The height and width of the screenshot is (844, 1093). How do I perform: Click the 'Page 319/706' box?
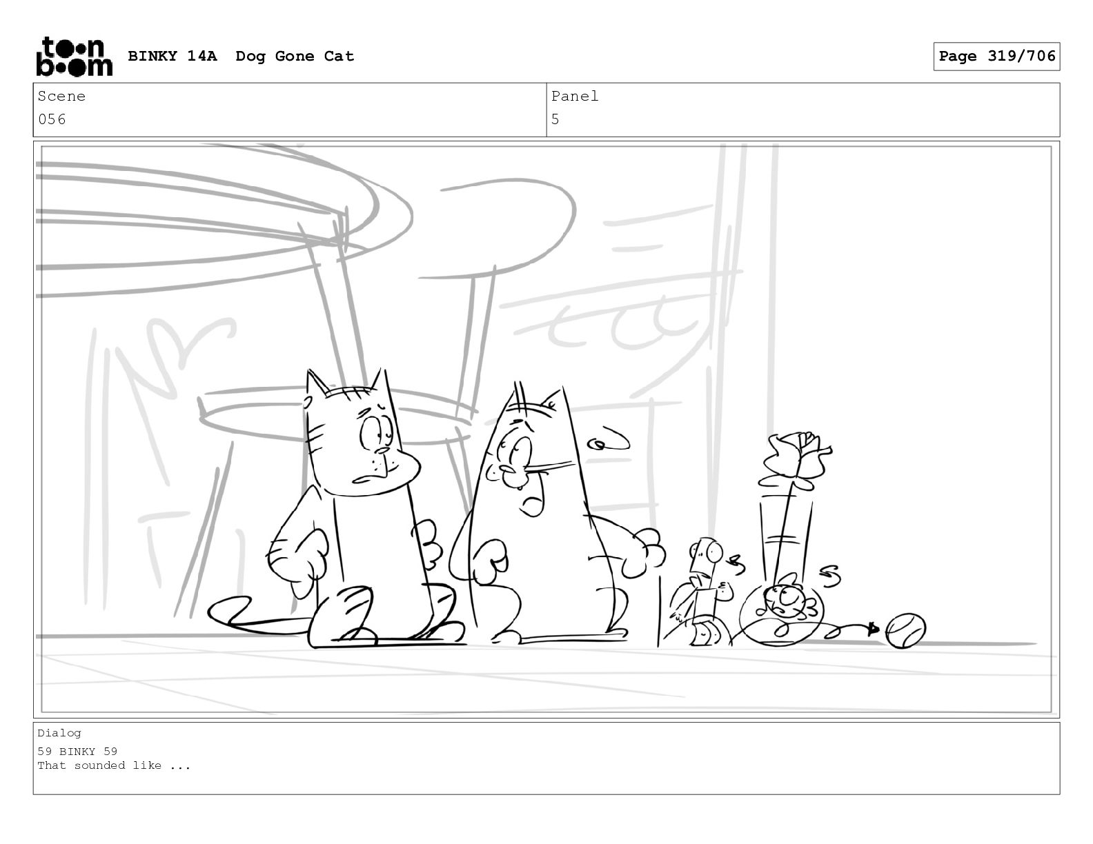[996, 57]
